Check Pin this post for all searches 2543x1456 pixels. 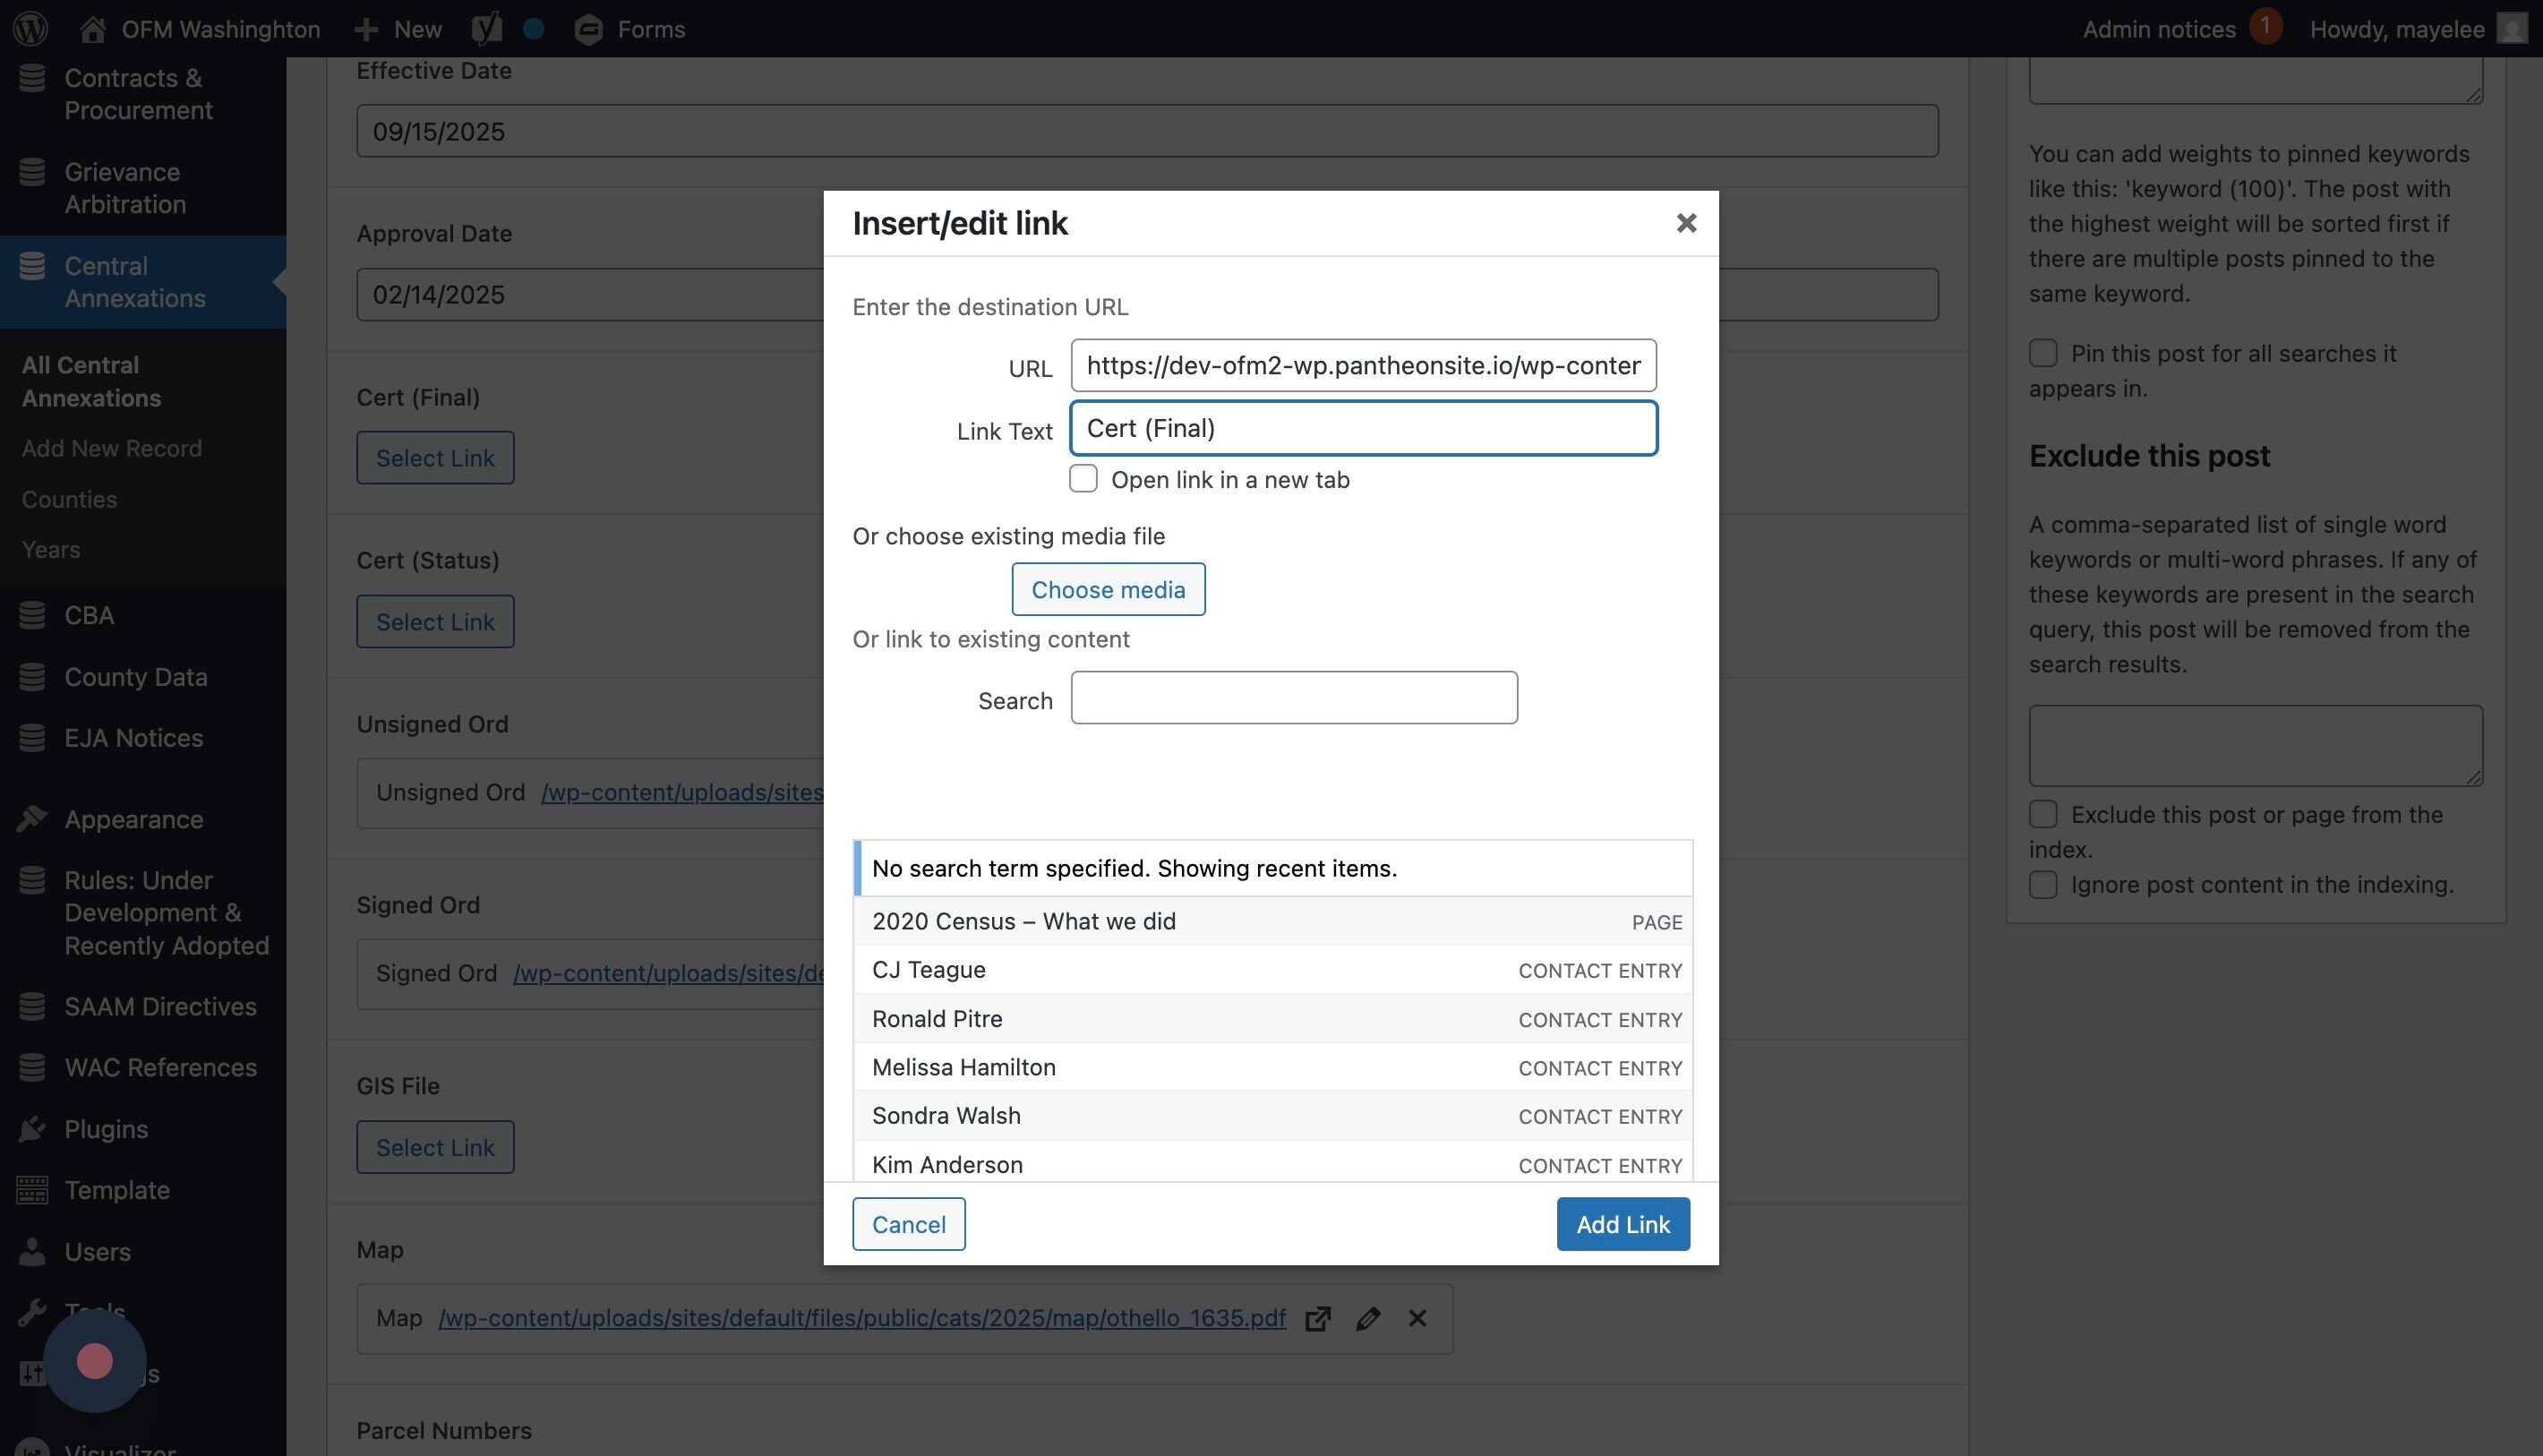coord(2043,353)
